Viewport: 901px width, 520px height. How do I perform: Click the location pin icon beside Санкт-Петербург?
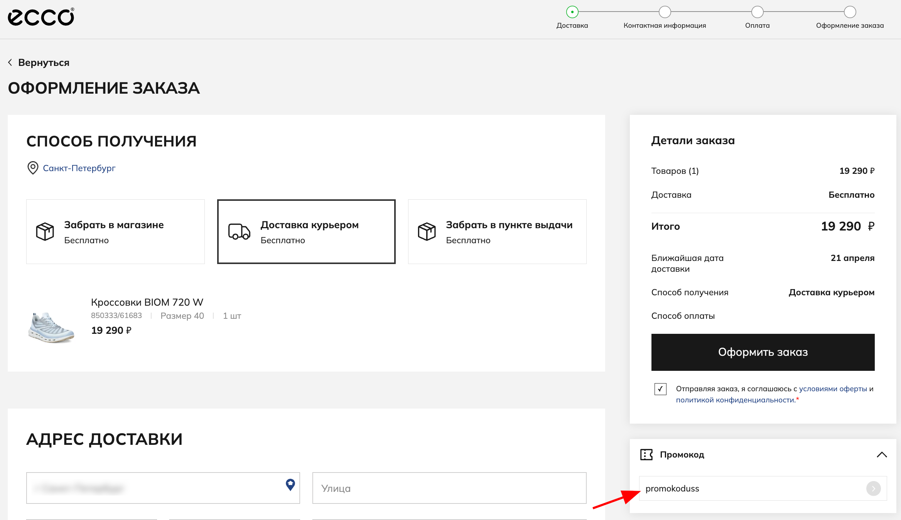click(33, 168)
